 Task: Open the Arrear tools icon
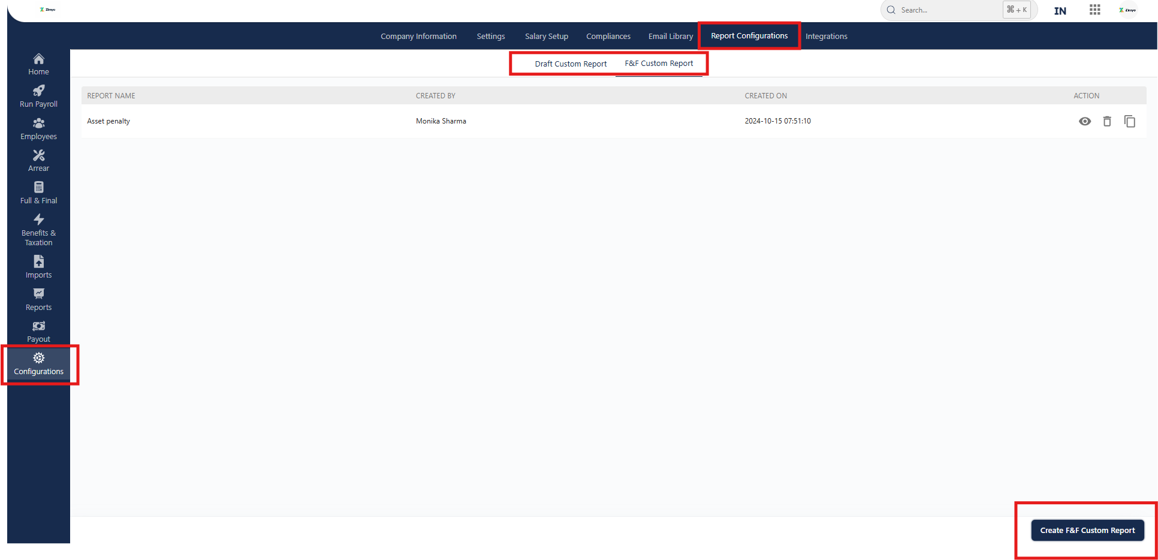click(38, 155)
